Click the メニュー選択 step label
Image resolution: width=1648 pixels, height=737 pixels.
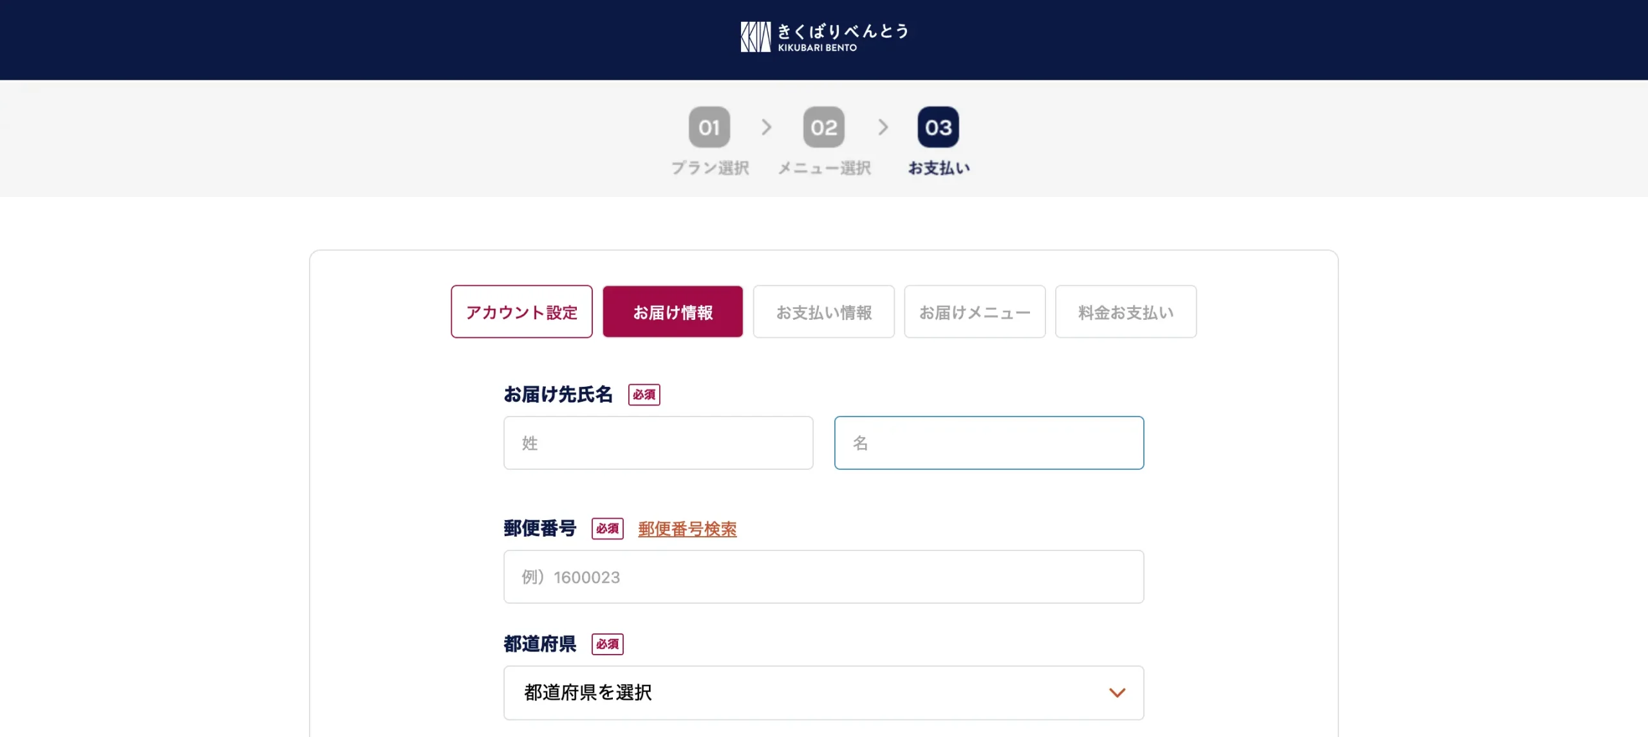point(824,168)
